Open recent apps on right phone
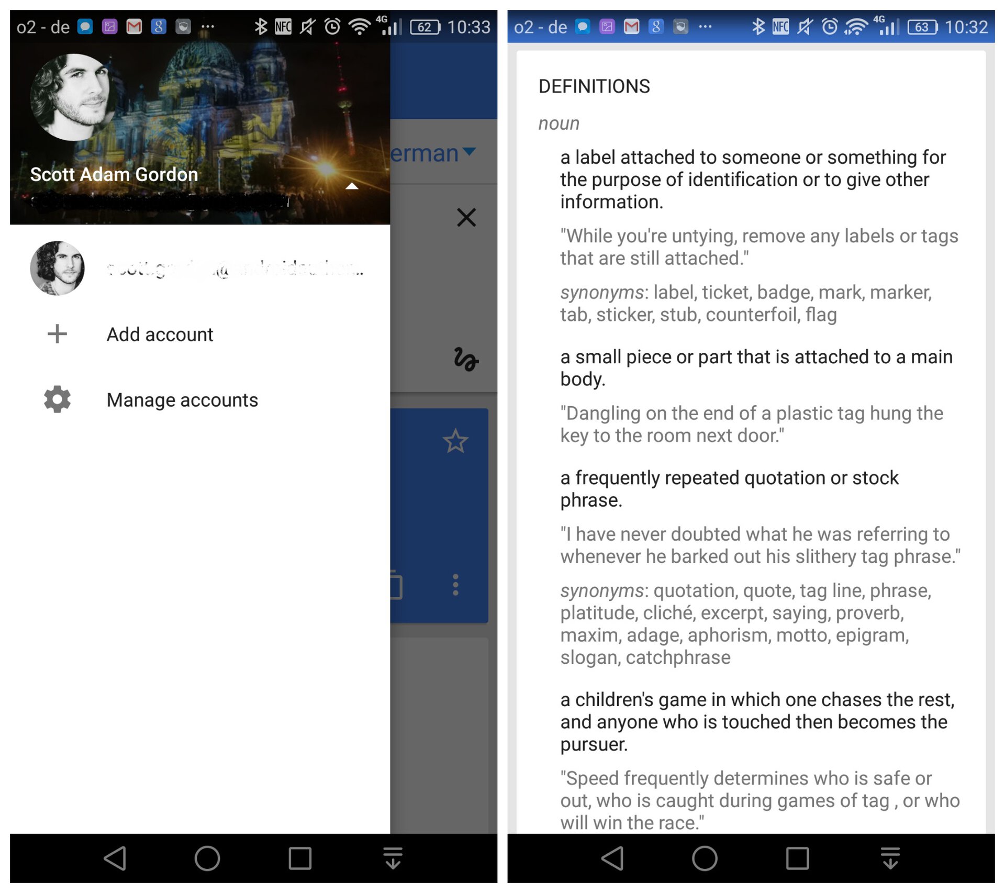The height and width of the screenshot is (893, 1005). pos(797,858)
